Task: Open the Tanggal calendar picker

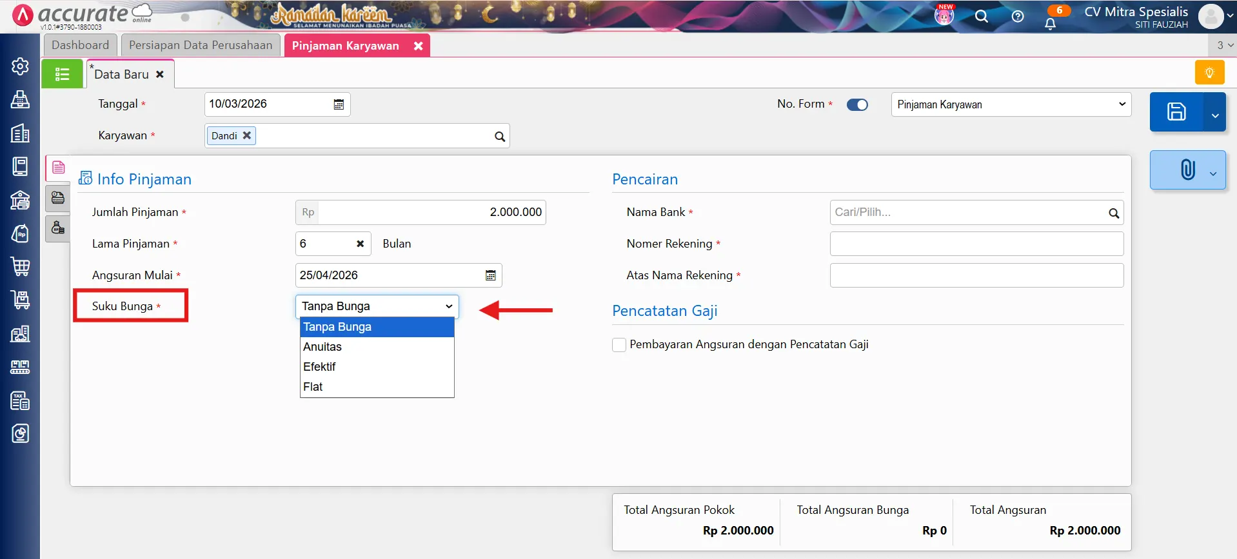Action: click(x=339, y=104)
